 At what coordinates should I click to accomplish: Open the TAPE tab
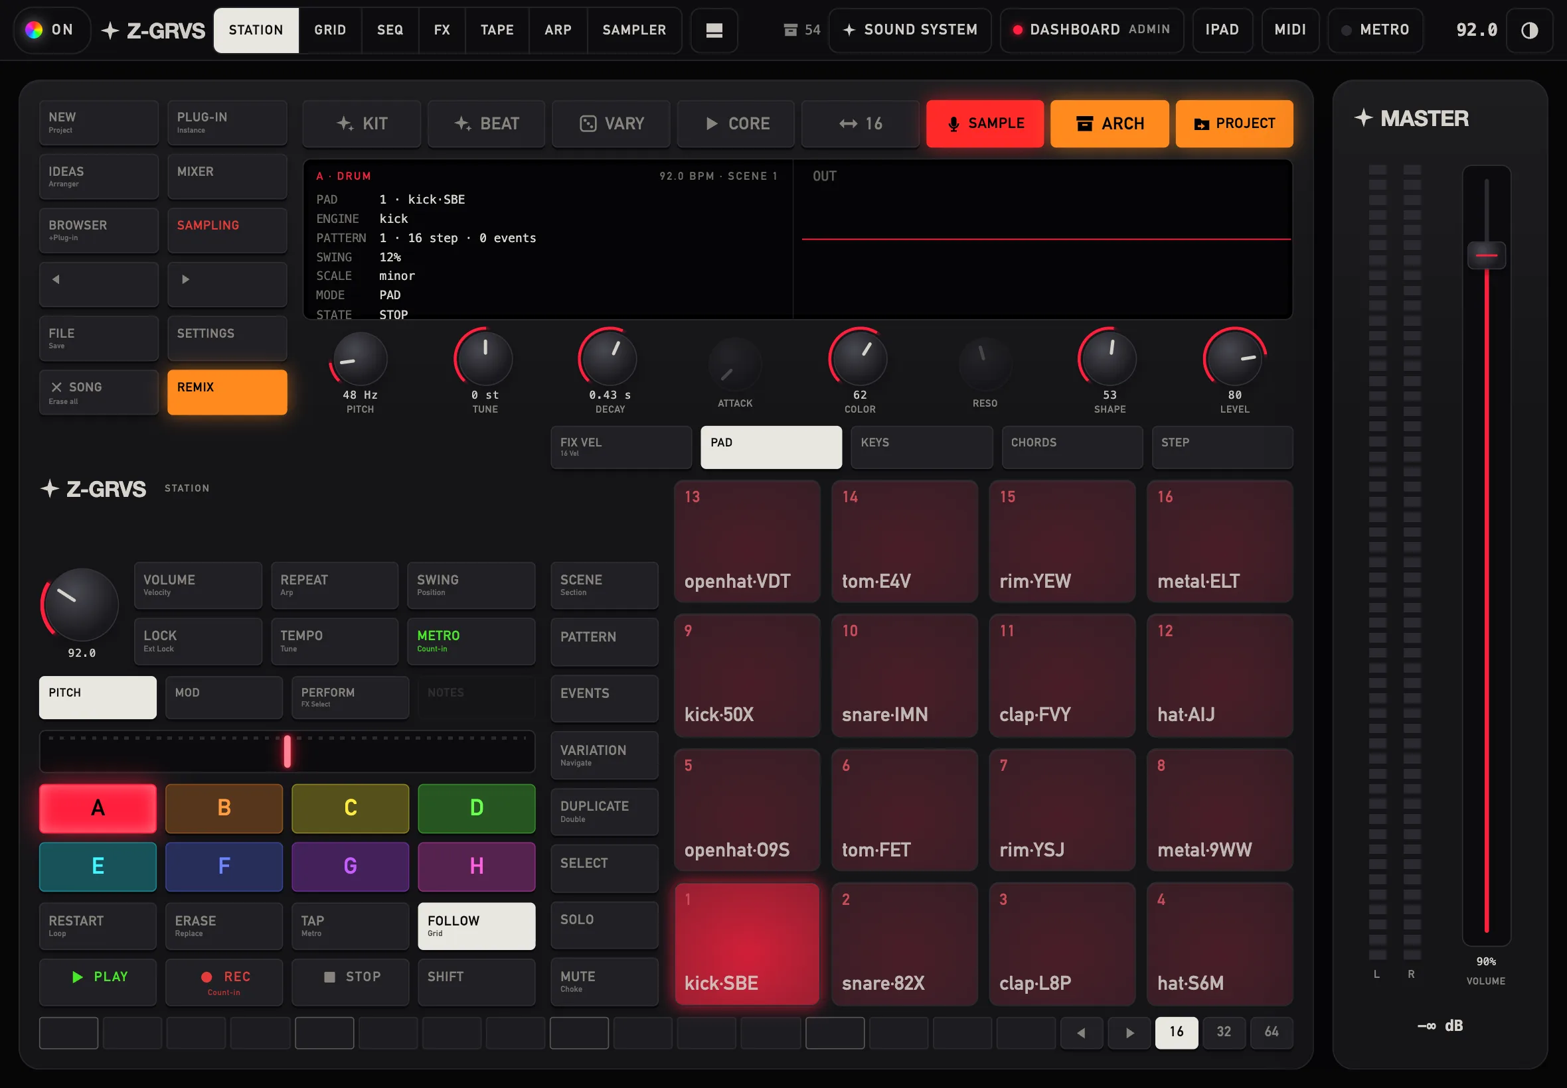(x=497, y=30)
